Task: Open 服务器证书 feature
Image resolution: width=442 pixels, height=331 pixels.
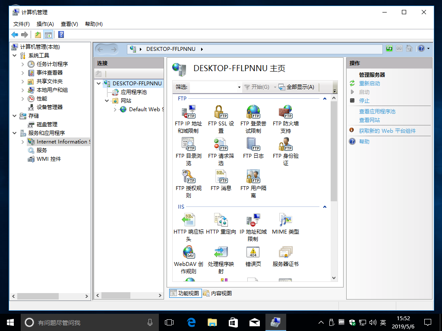Action: [x=286, y=256]
